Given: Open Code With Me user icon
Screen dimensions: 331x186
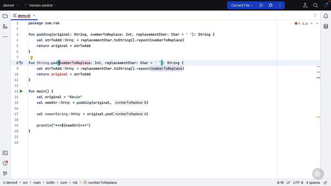Looking at the screenshot, I should [305, 5].
